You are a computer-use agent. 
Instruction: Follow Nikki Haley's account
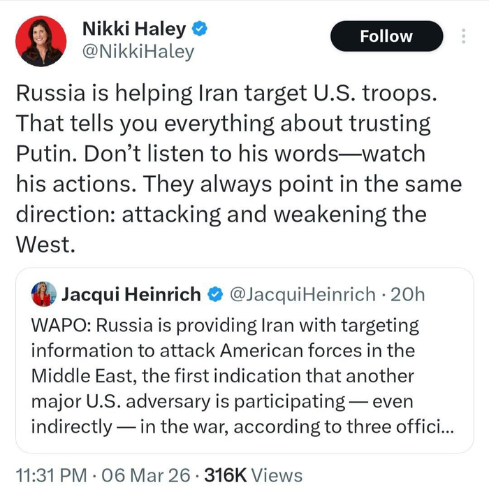386,36
